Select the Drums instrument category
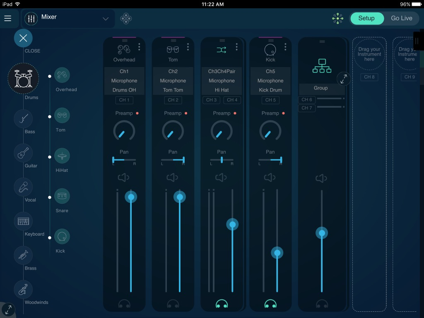 click(23, 78)
